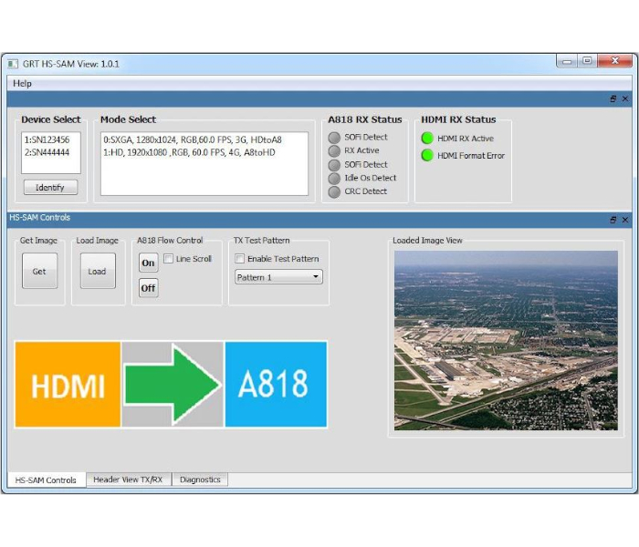Viewport: 639px width, 547px height.
Task: Click the CRC Detect status indicator
Action: click(334, 191)
